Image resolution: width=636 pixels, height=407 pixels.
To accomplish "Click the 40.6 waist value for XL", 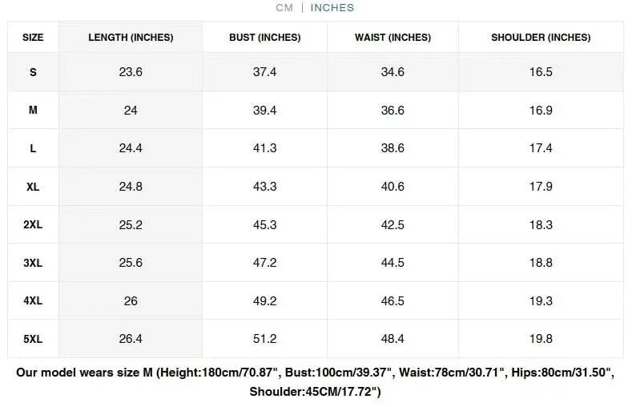I will pyautogui.click(x=392, y=187).
